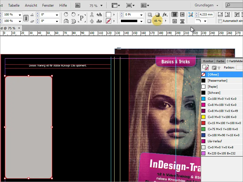Screen dimensions: 243x182
Task: Open the rotation angle 0° dropdown
Action: coord(57,15)
